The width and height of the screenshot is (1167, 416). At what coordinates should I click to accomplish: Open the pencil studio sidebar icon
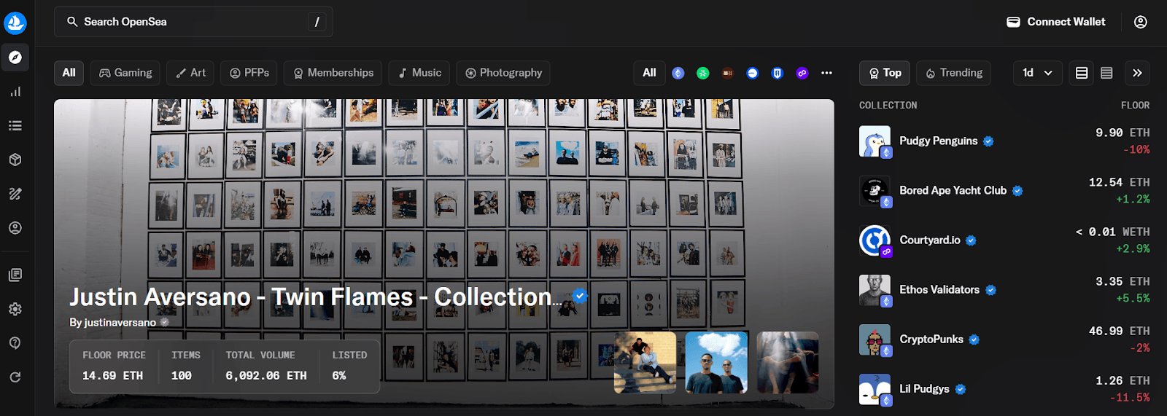click(x=15, y=194)
